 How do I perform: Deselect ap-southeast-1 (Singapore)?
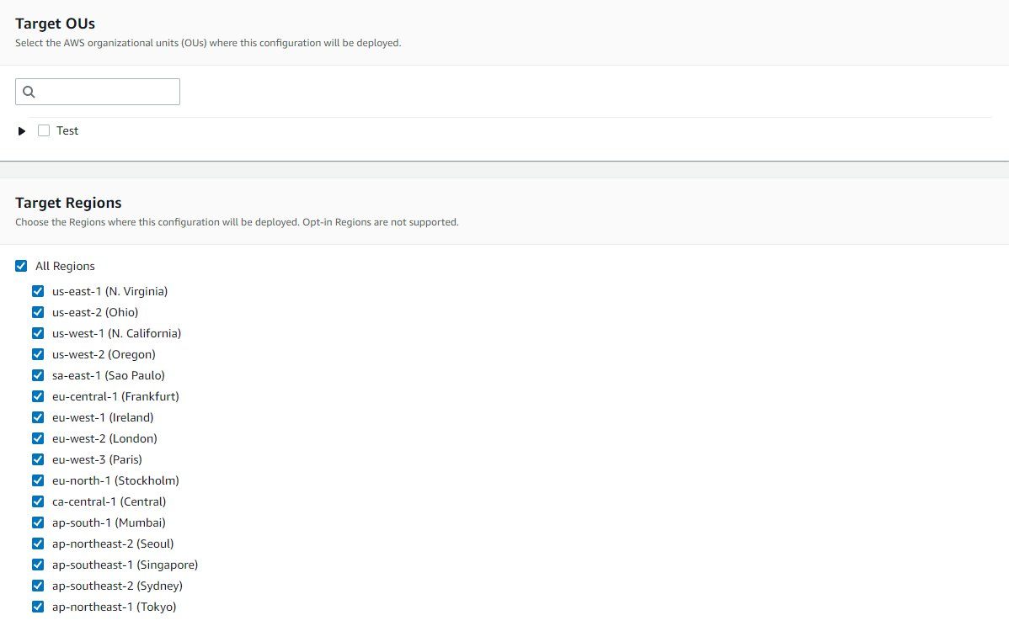pos(38,564)
